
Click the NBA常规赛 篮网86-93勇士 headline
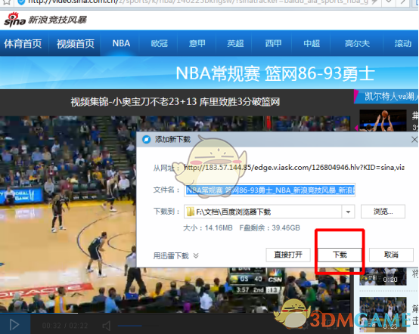[275, 73]
